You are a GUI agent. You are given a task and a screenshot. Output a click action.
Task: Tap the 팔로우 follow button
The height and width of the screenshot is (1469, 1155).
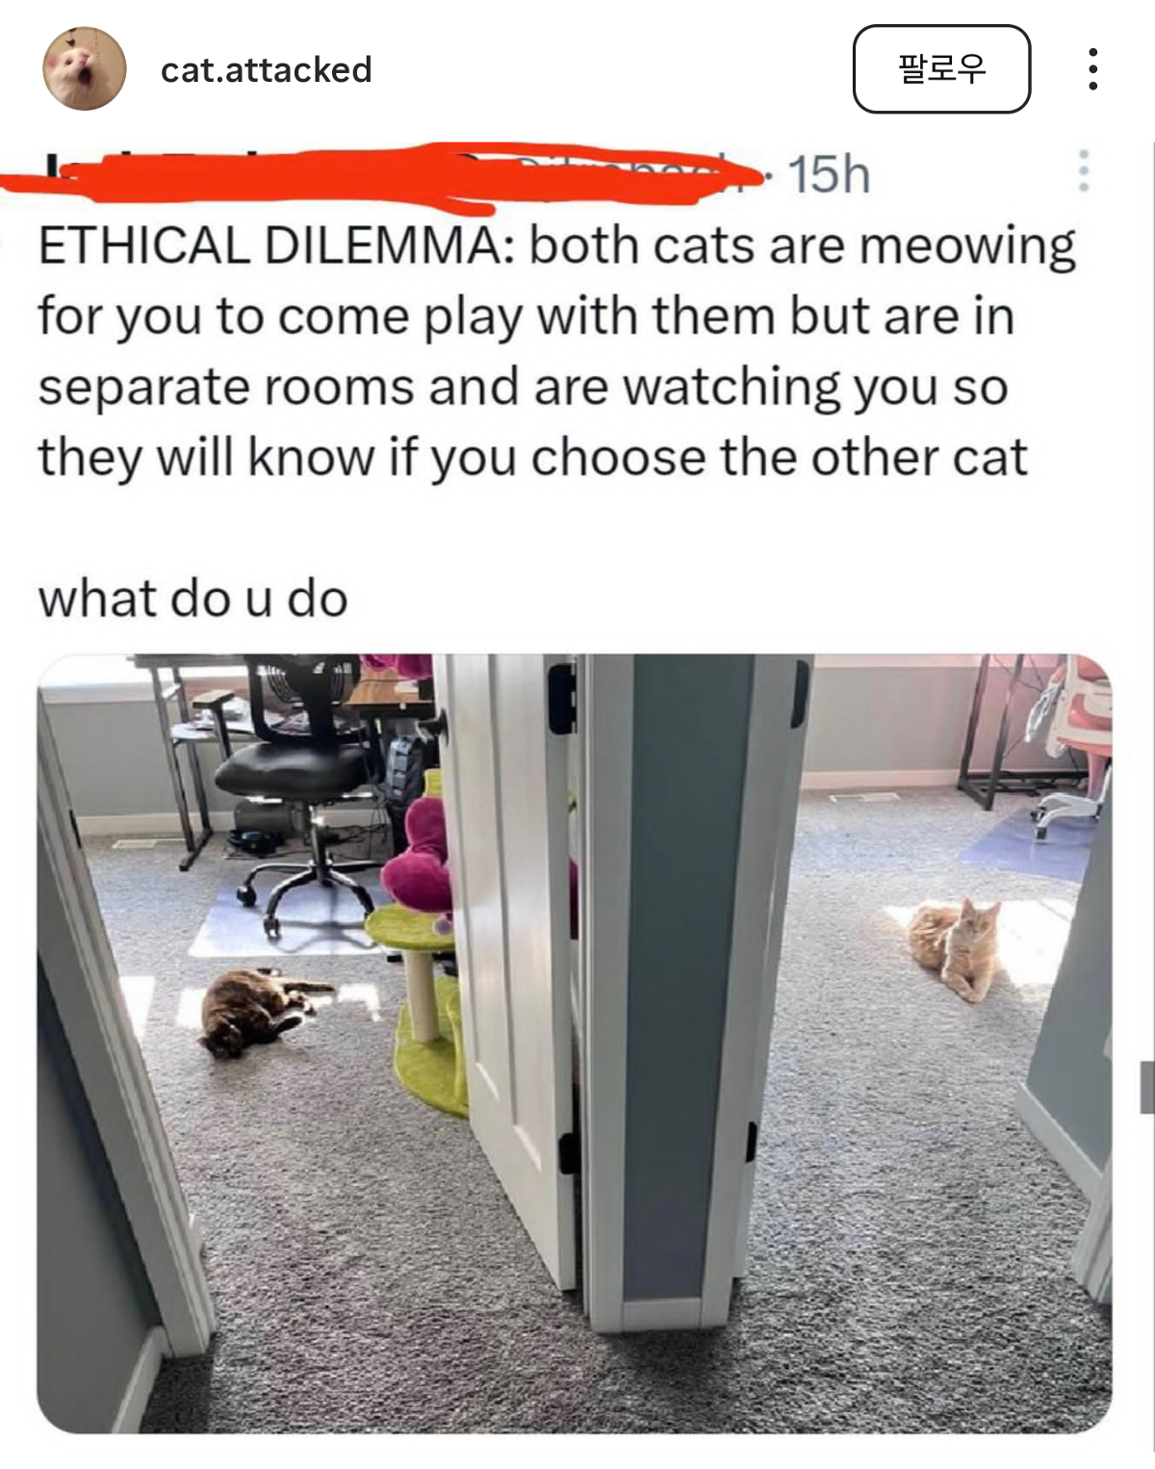pos(941,69)
